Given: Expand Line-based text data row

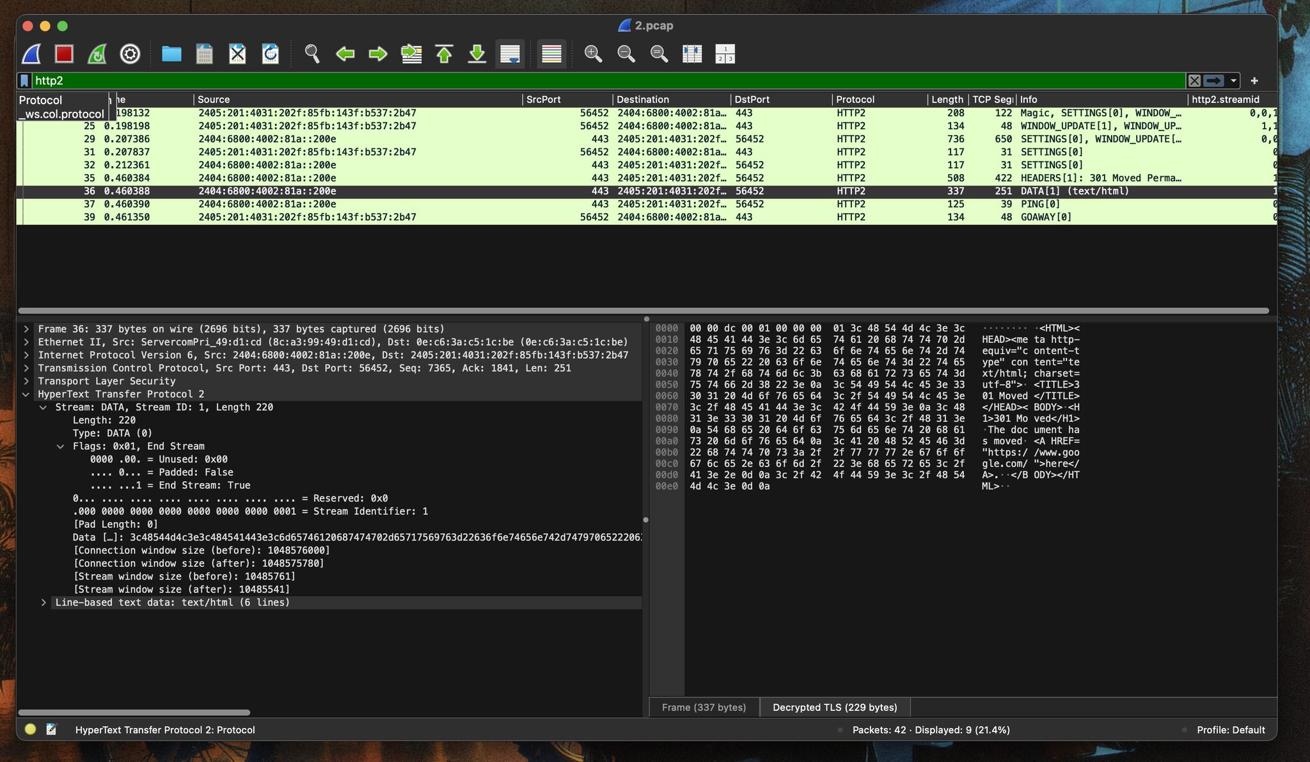Looking at the screenshot, I should (43, 603).
